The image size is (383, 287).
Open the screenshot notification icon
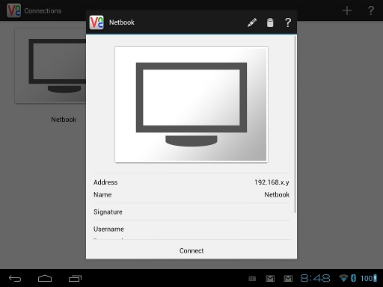pyautogui.click(x=252, y=278)
